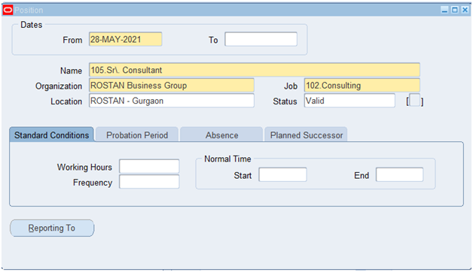Go to the Planned Successor tab
This screenshot has width=473, height=272.
coord(307,134)
